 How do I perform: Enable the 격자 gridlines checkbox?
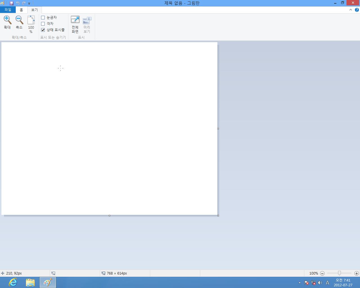point(43,24)
